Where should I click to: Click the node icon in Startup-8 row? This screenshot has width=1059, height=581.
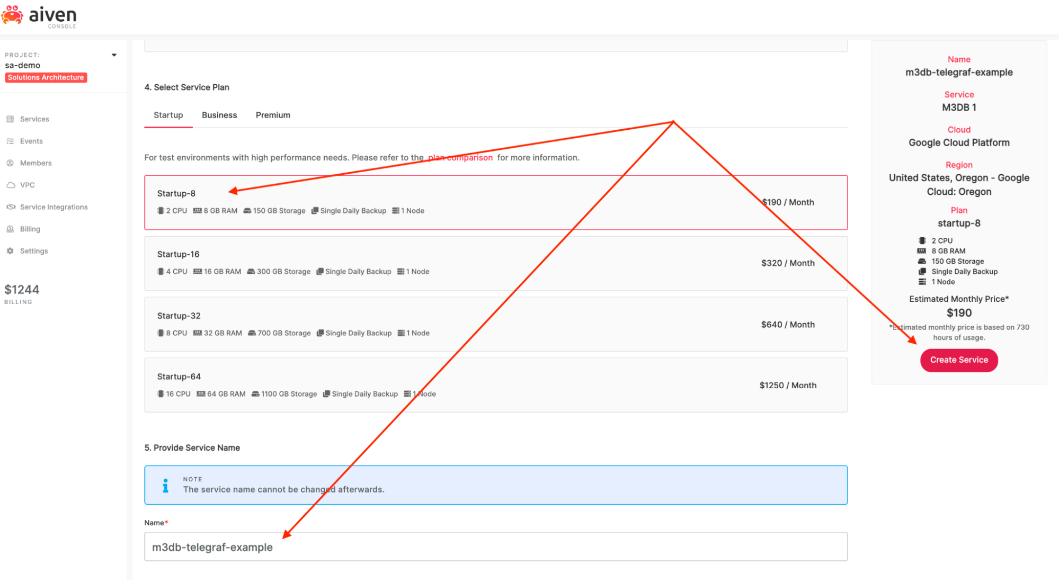396,211
